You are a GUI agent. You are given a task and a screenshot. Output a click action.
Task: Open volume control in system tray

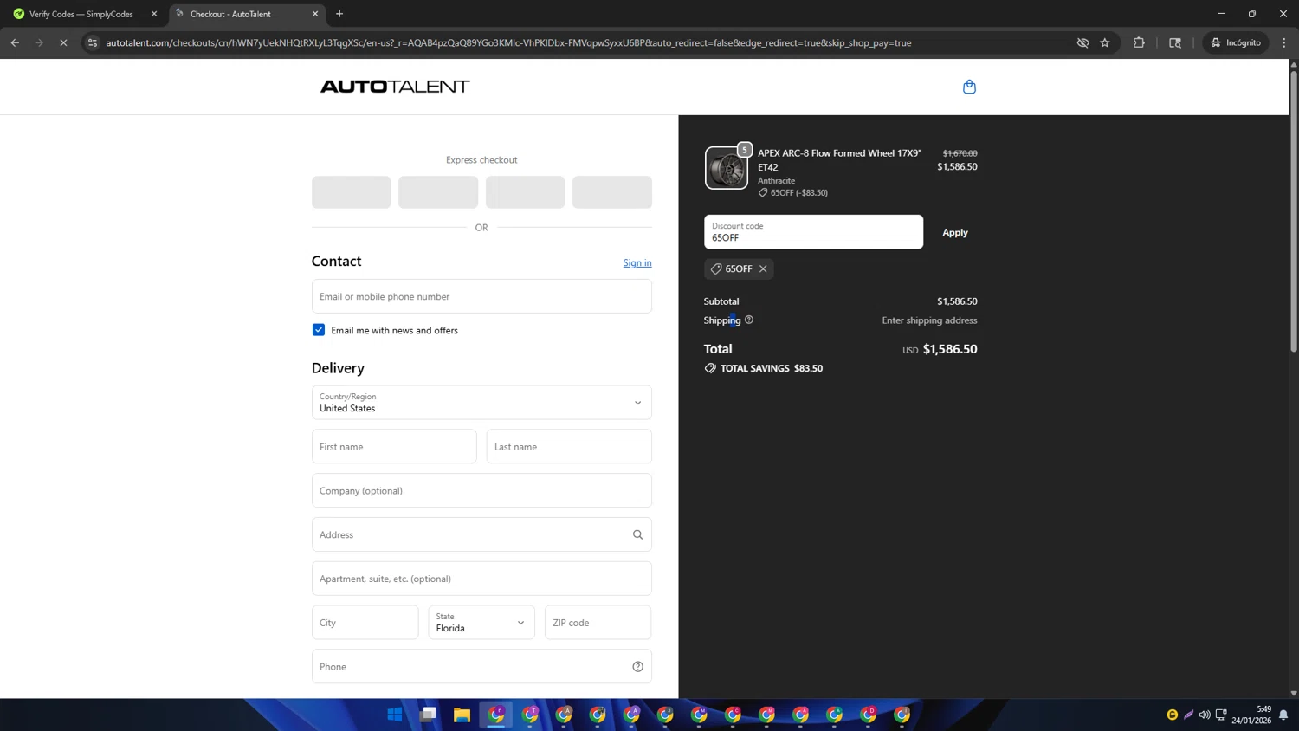pyautogui.click(x=1205, y=715)
